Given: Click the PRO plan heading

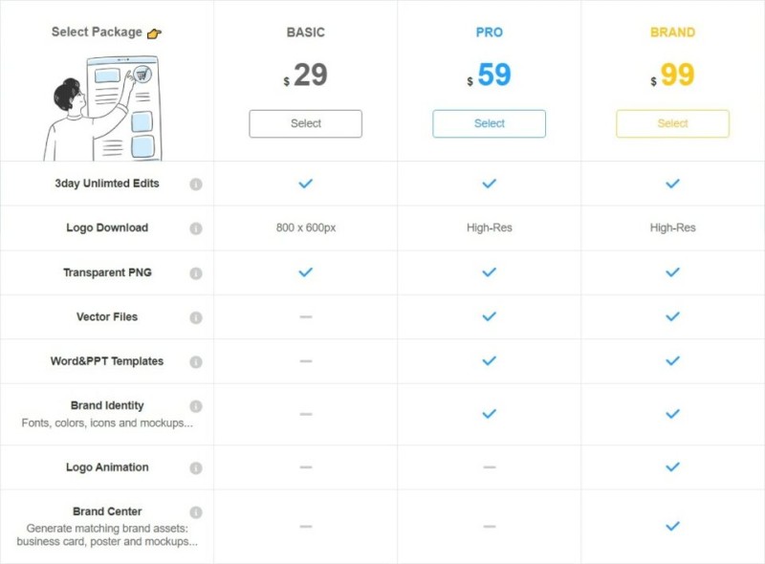Looking at the screenshot, I should 489,33.
